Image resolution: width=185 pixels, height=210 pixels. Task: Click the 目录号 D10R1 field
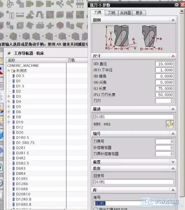(134, 182)
